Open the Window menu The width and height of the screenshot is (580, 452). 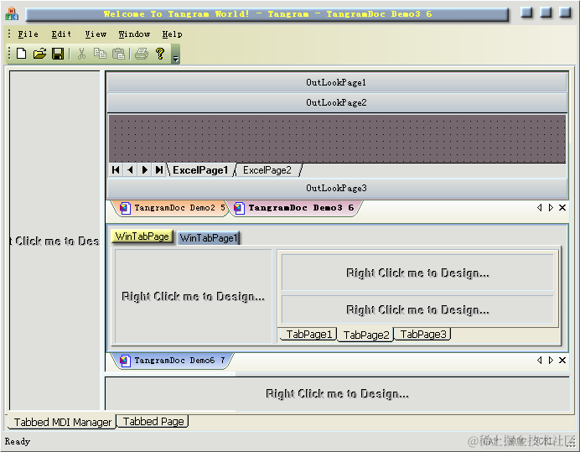click(x=134, y=34)
